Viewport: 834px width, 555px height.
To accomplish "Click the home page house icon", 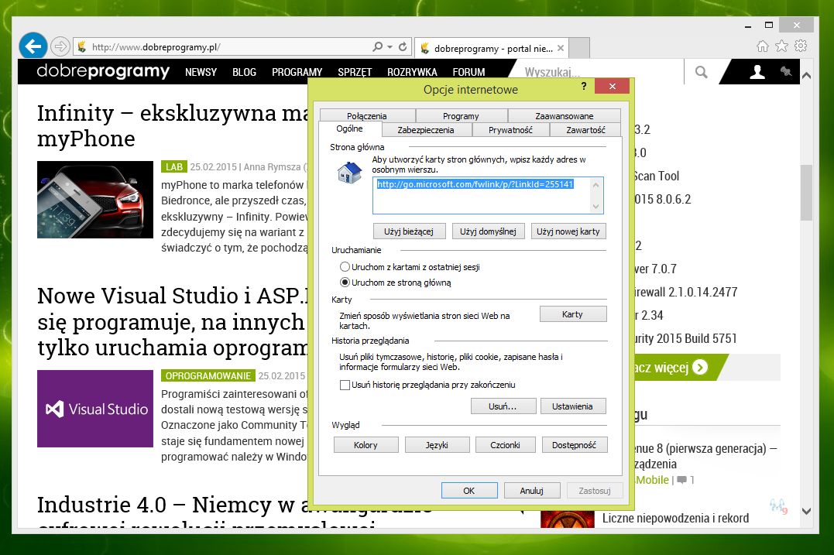I will coord(349,173).
